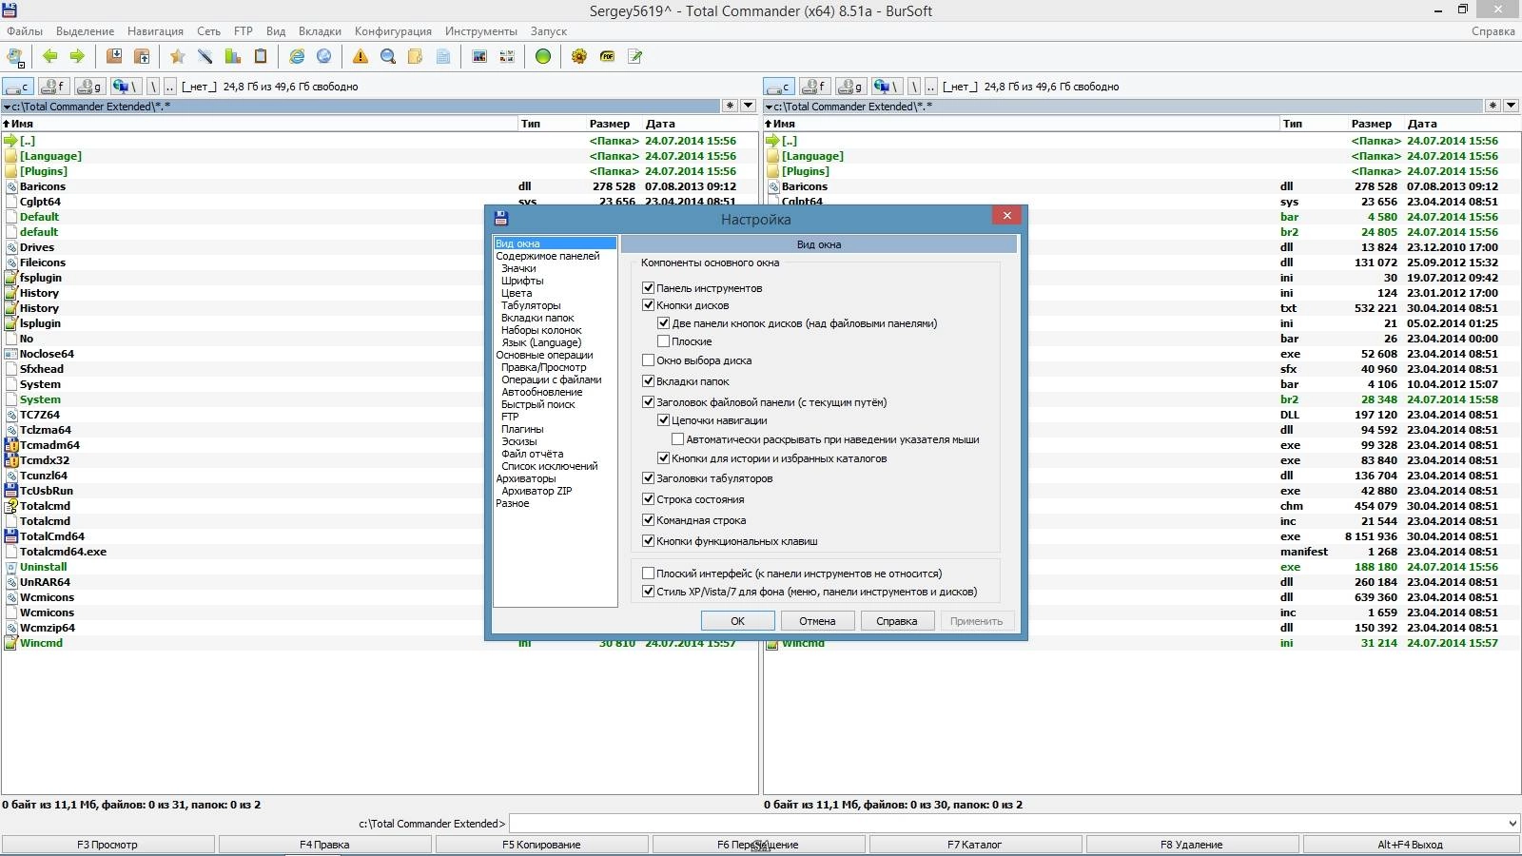Image resolution: width=1522 pixels, height=856 pixels.
Task: Open the Конфигурация menu
Action: click(x=393, y=31)
